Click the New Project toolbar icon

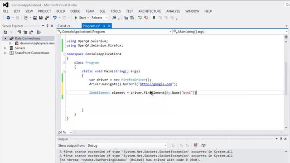pyautogui.click(x=26, y=18)
